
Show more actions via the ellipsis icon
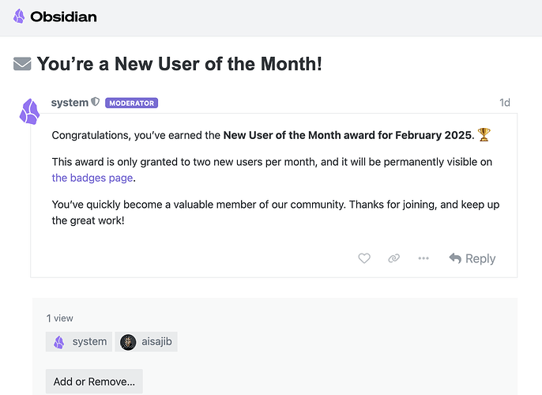(x=423, y=258)
